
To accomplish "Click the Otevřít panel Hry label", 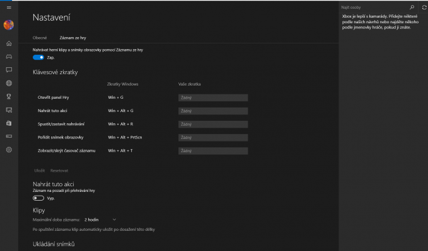I will point(53,98).
